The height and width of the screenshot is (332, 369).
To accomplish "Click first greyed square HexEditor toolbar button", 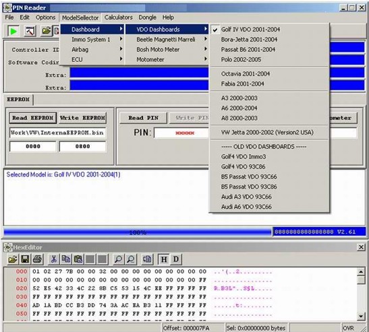I will 90,259.
